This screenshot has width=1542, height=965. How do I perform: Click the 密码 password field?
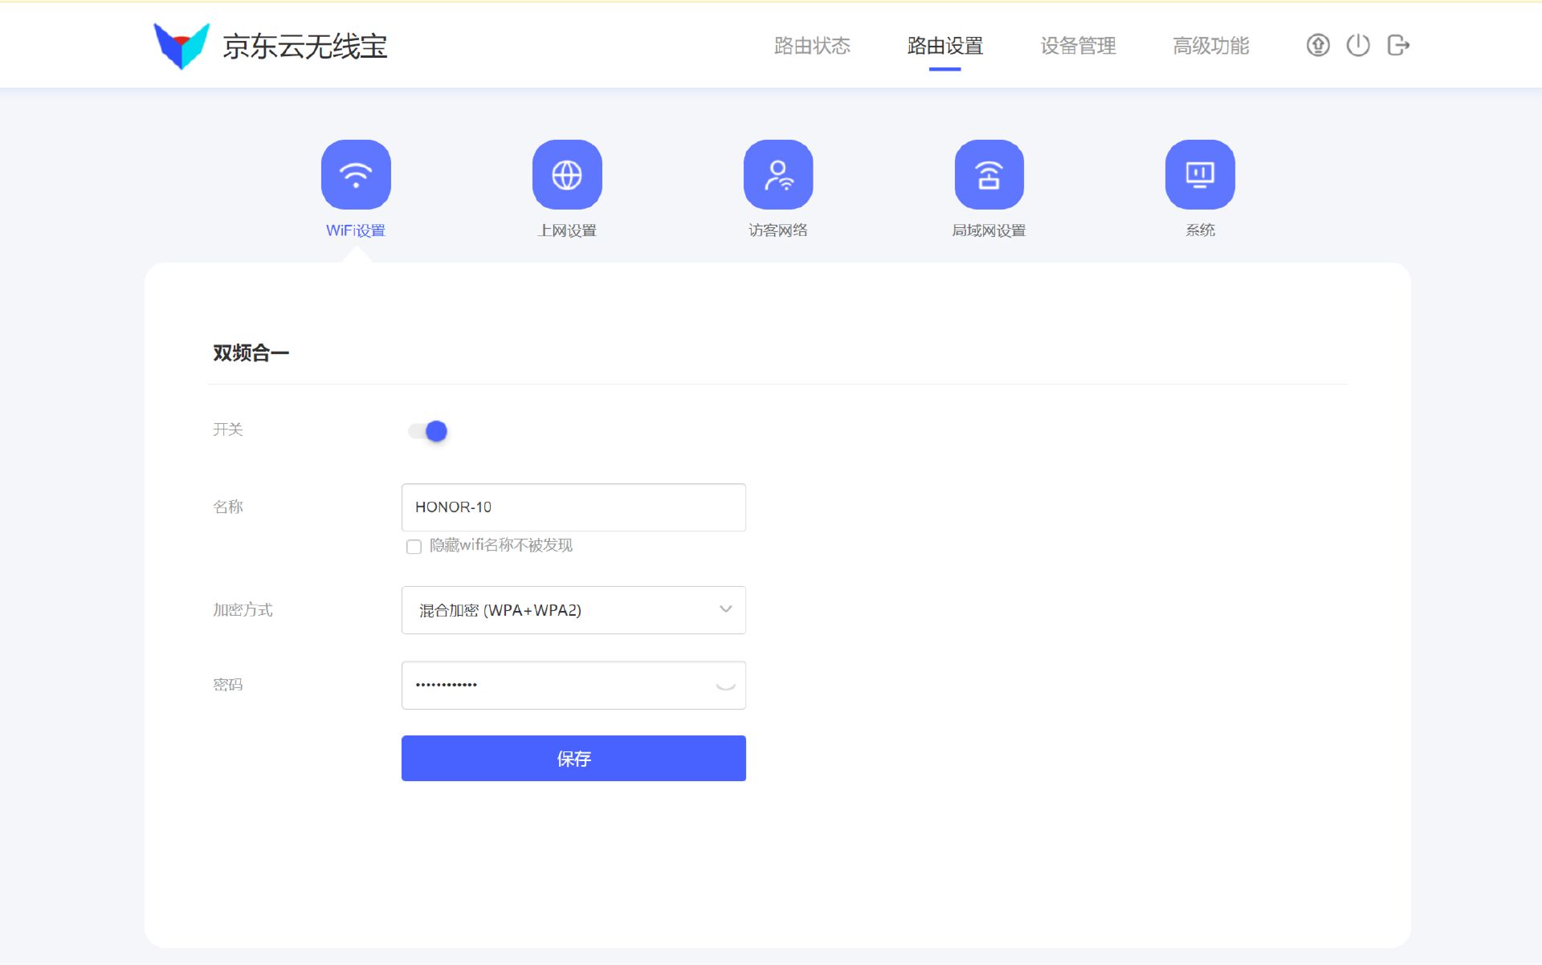[x=573, y=685]
